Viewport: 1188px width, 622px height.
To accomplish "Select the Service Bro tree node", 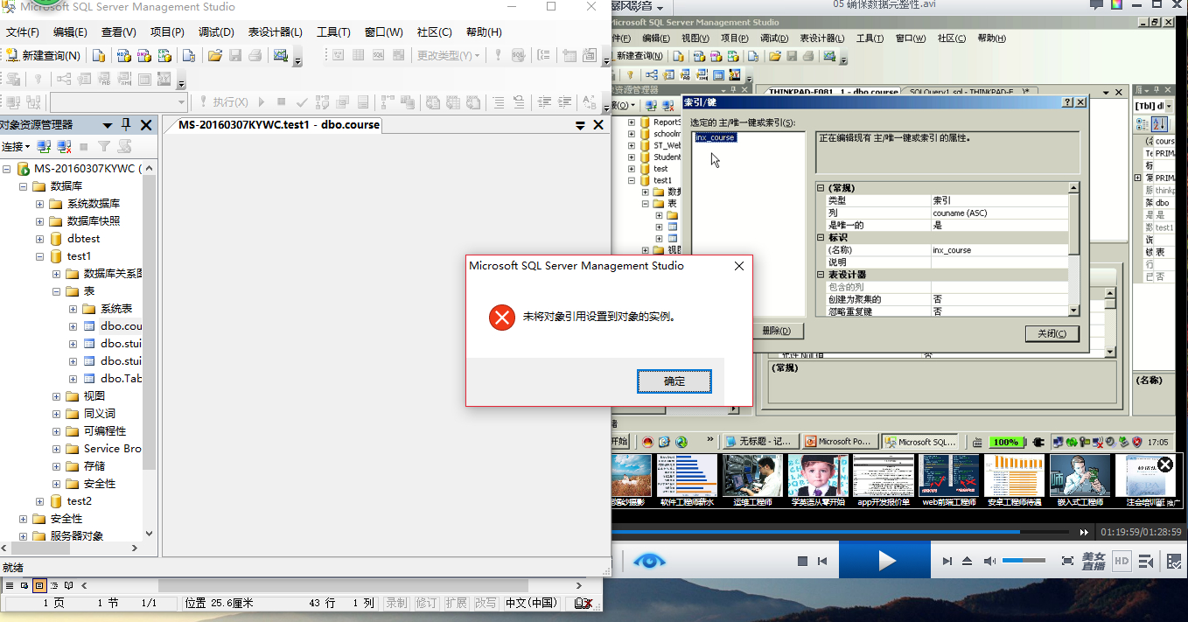I will click(x=112, y=449).
